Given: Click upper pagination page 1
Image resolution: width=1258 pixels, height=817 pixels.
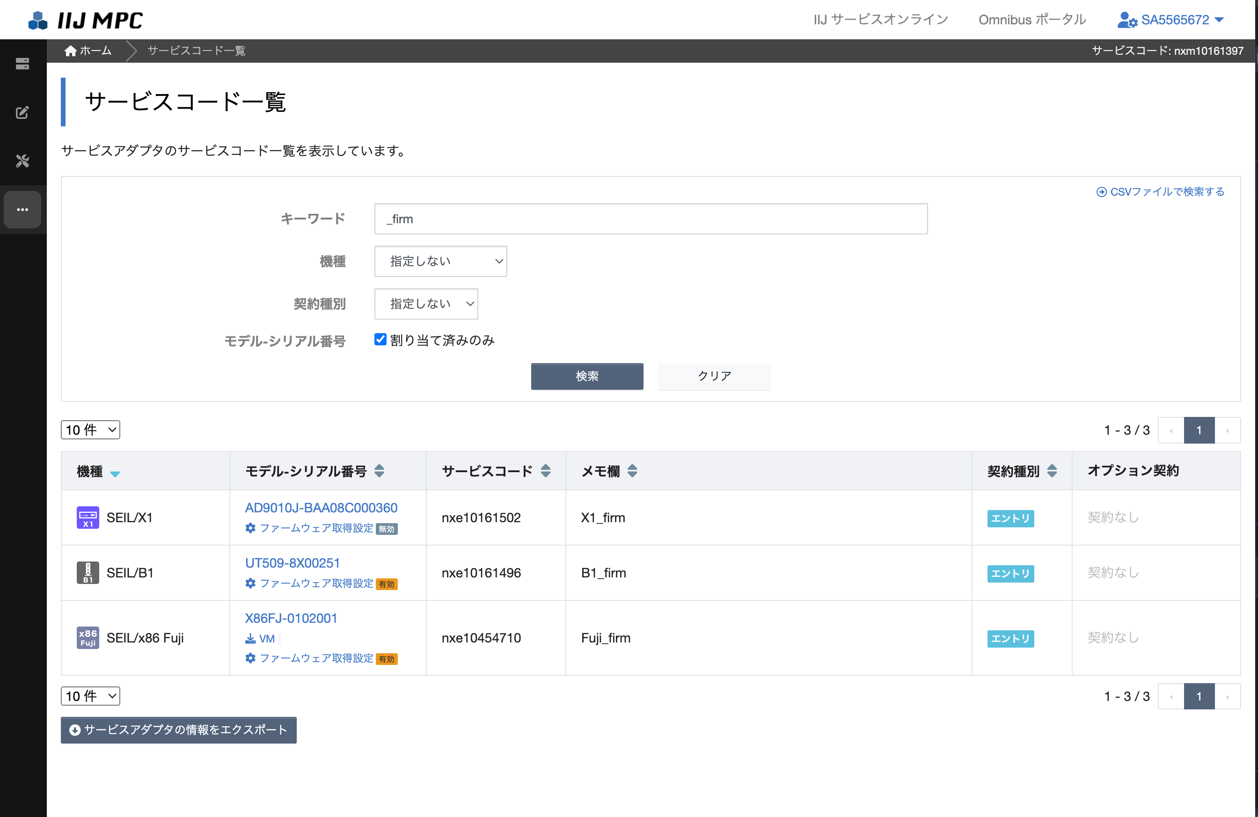Looking at the screenshot, I should (x=1199, y=430).
